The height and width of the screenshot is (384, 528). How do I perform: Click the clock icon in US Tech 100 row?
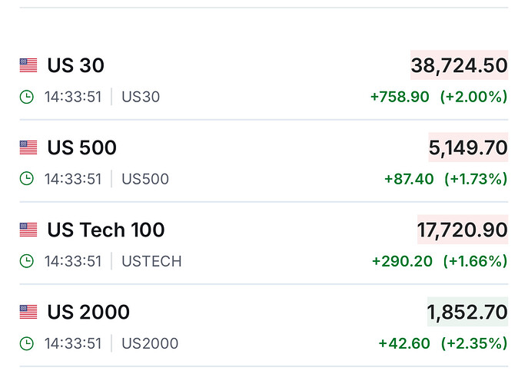[27, 261]
